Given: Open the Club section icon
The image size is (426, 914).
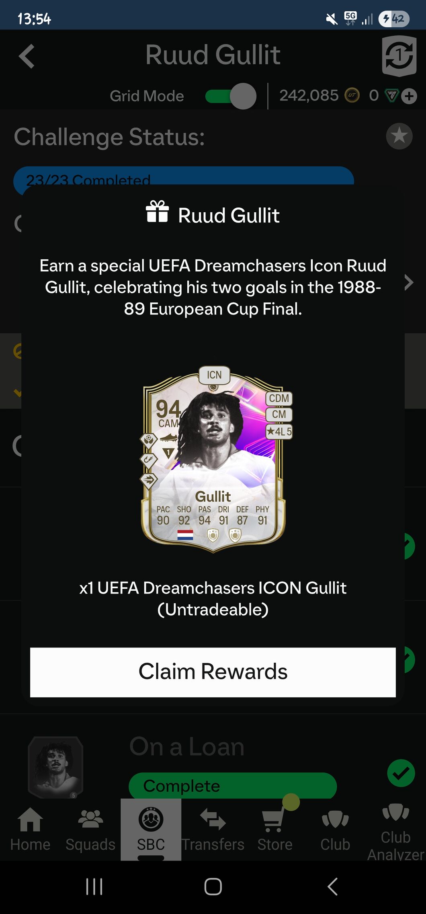Looking at the screenshot, I should point(335,820).
